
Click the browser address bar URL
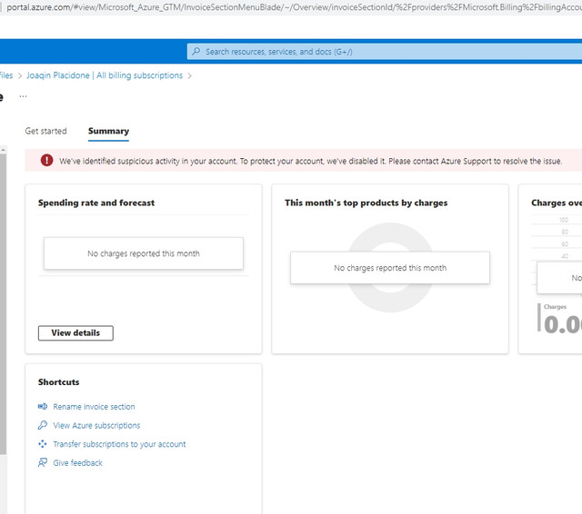pyautogui.click(x=294, y=6)
